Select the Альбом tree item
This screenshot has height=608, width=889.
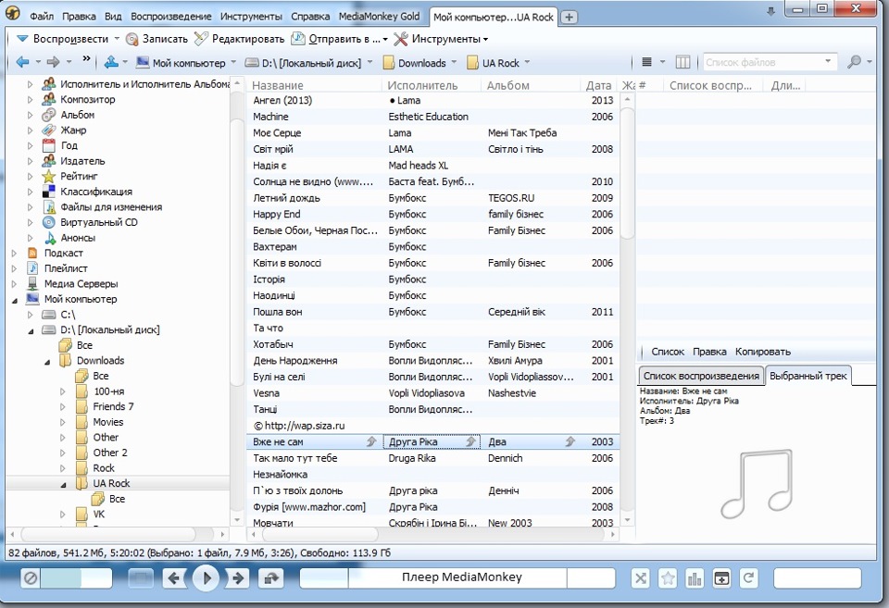click(68, 115)
